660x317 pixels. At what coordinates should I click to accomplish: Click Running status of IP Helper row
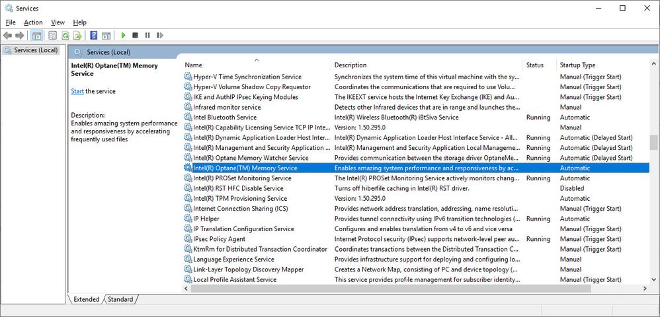coord(538,219)
